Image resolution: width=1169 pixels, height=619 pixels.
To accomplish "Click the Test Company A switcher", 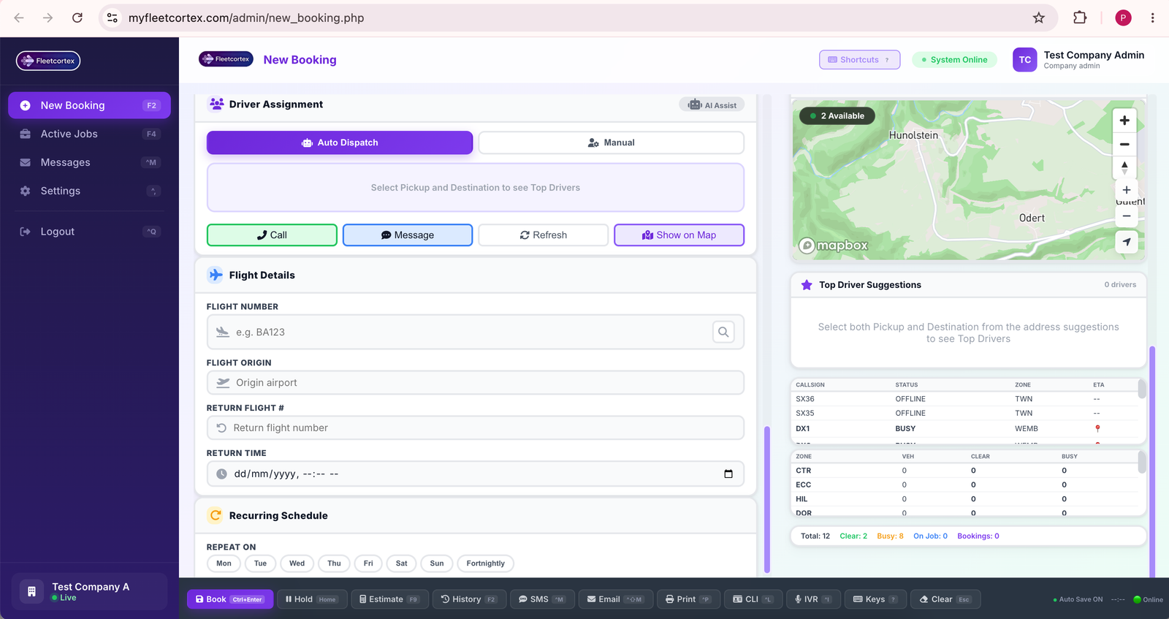I will coord(89,591).
